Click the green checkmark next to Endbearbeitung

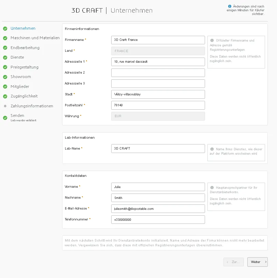tap(5, 48)
